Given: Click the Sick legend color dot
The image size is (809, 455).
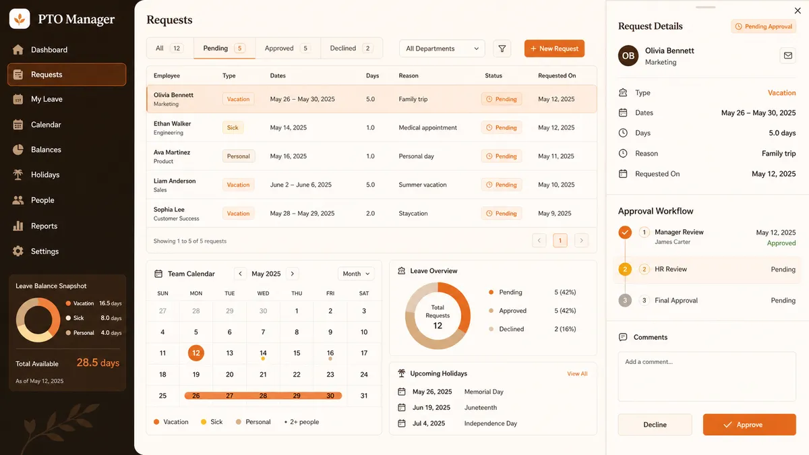Looking at the screenshot, I should [204, 422].
